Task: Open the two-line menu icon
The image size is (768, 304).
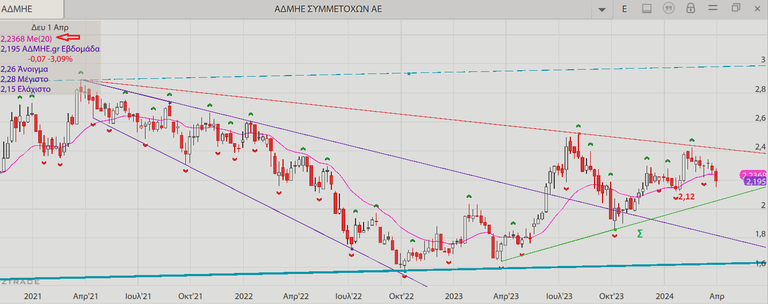Action: coord(713,9)
